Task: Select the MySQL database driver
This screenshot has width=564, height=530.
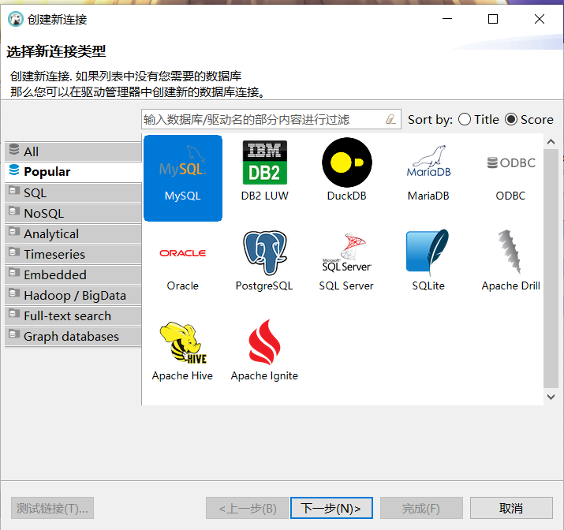Action: click(x=183, y=177)
